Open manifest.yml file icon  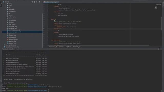8,38
